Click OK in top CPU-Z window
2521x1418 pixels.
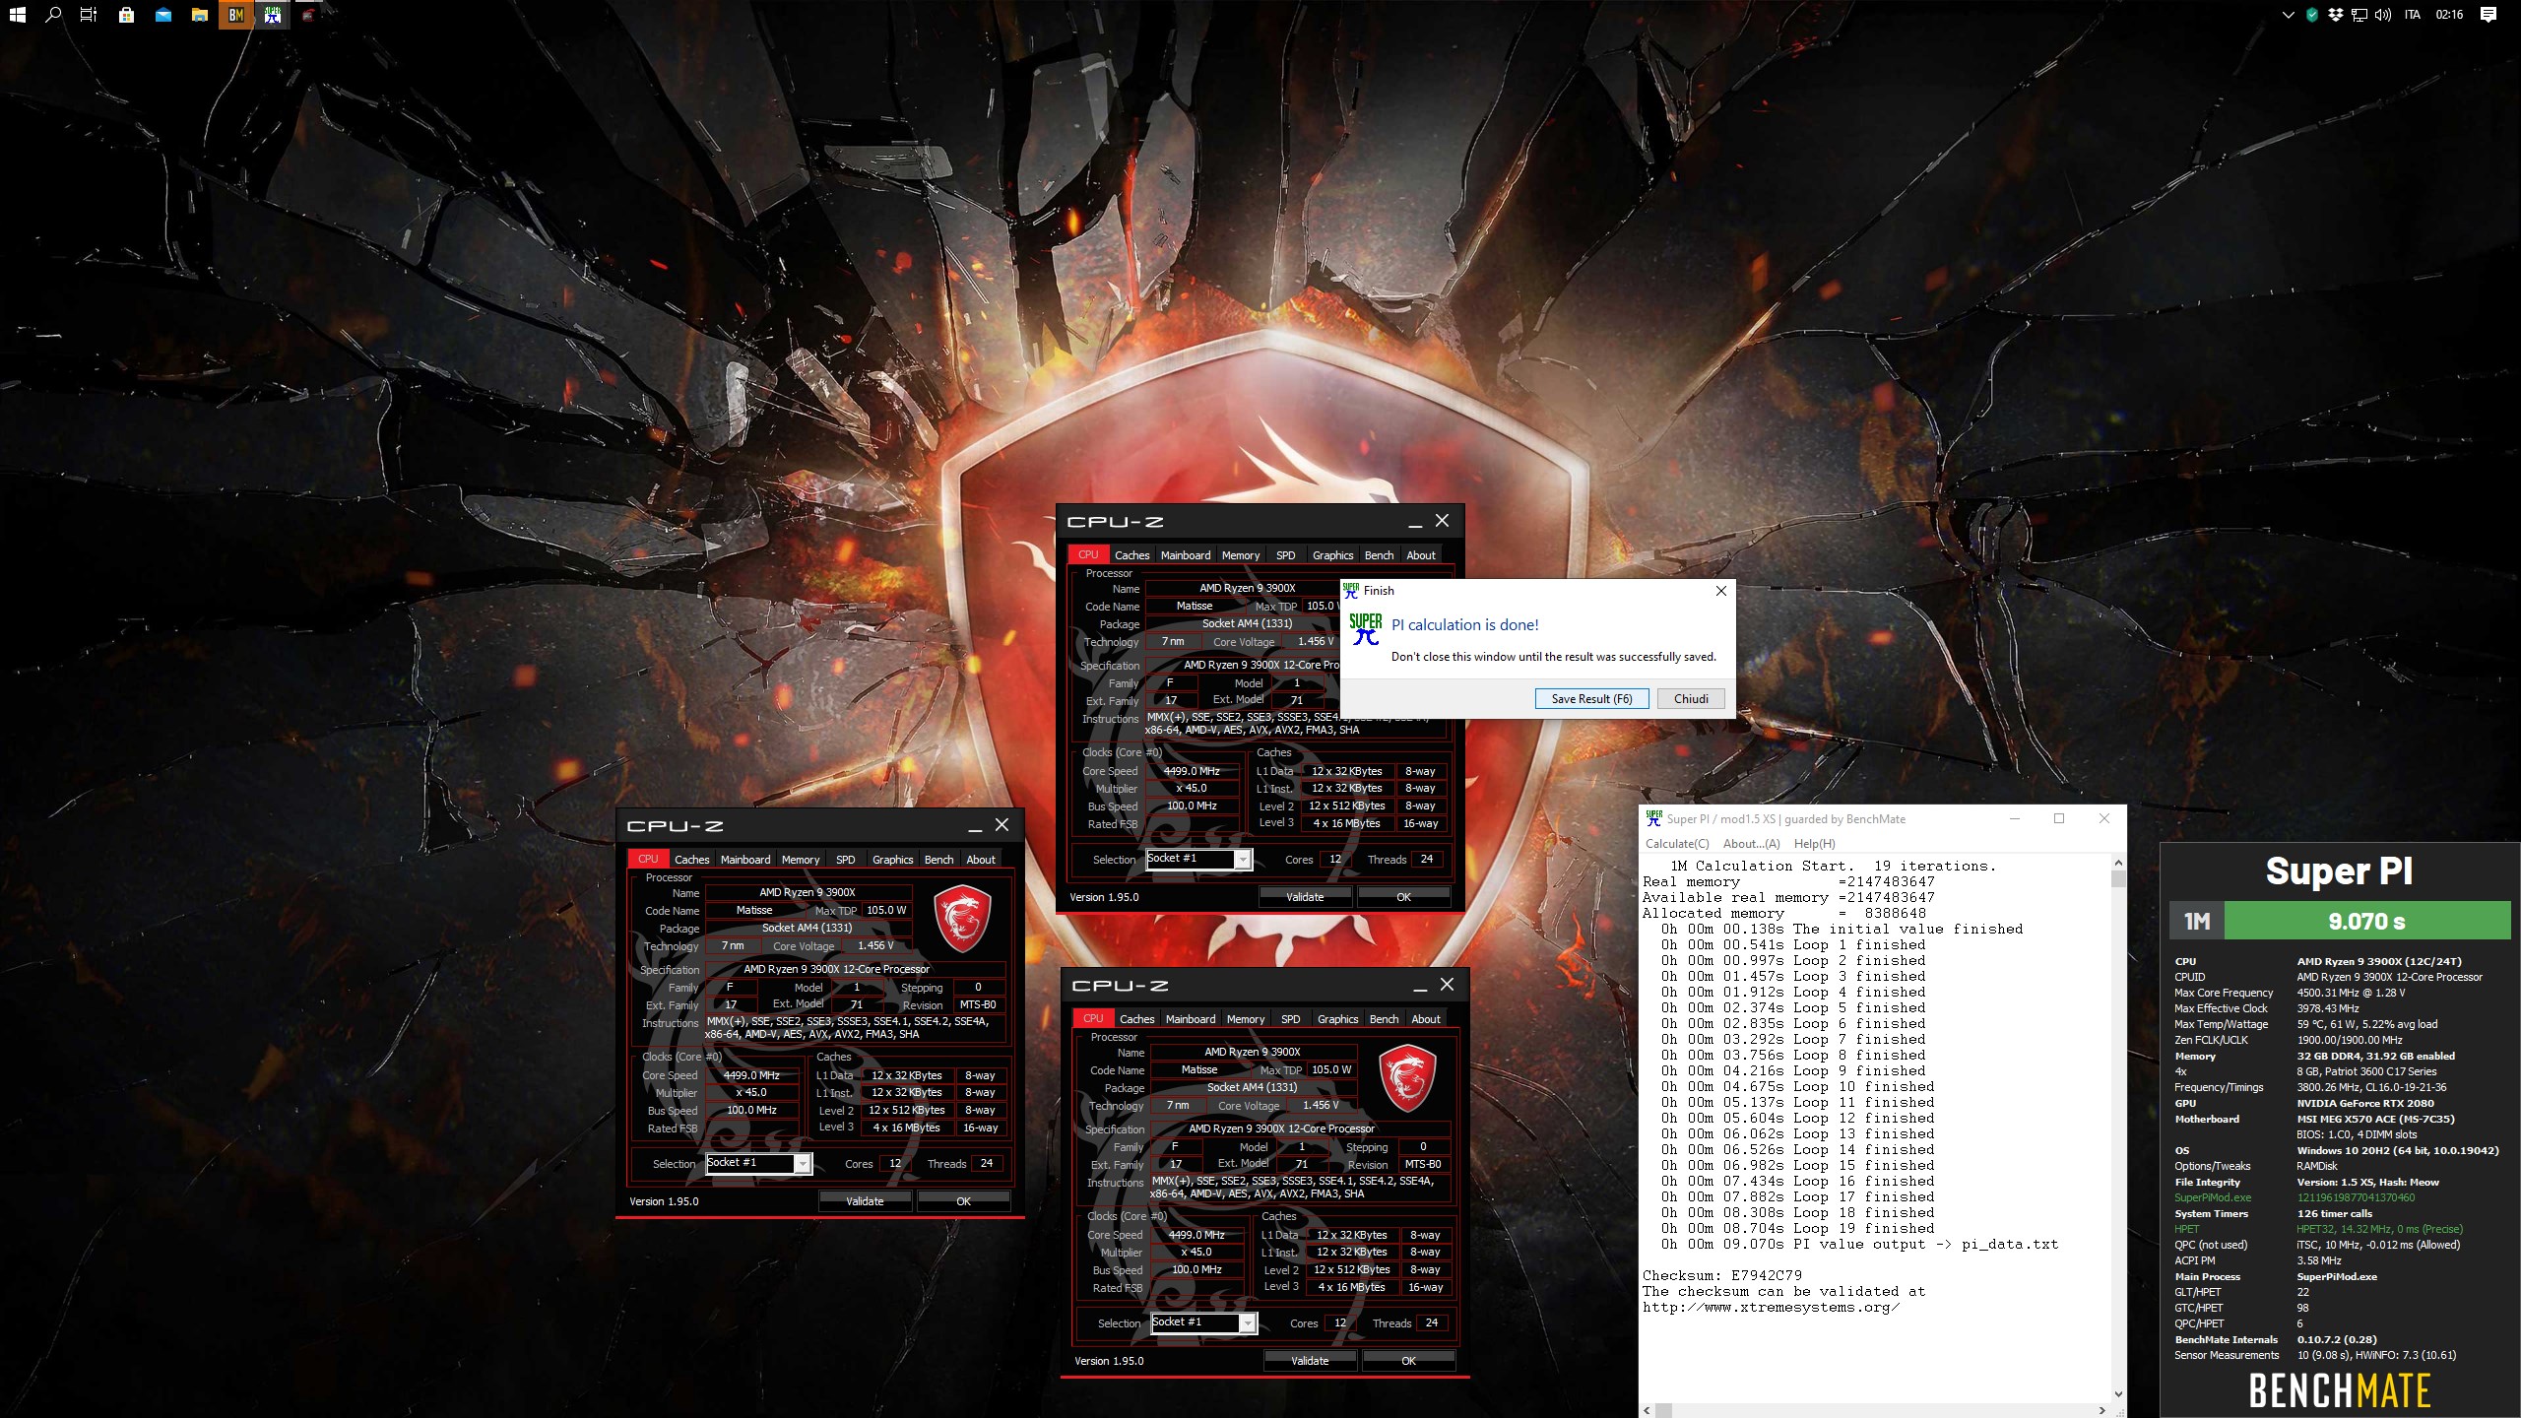coord(1403,897)
